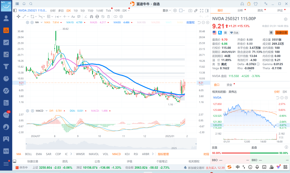The image size is (290, 173).
Task: Expand the rectangle shape tool dropdown
Action: pos(36,16)
